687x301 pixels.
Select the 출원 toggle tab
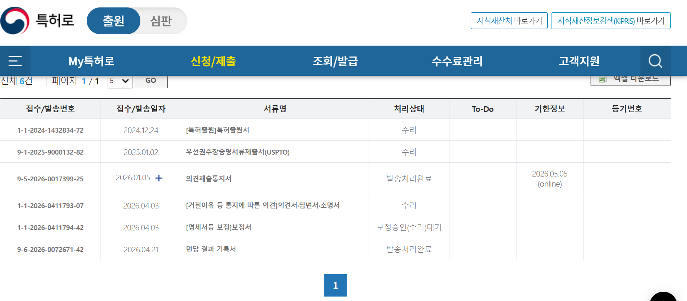pyautogui.click(x=114, y=21)
